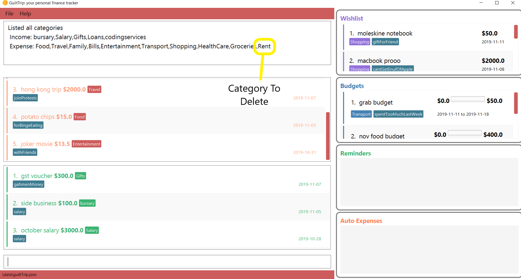Viewport: 521px width, 279px height.
Task: Select the hong kong trip expense entry
Action: 166,93
